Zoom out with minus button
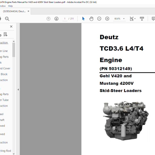Viewport: 155px width, 155px height. [99, 19]
